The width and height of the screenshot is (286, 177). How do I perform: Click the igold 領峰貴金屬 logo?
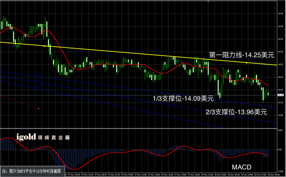click(x=43, y=137)
